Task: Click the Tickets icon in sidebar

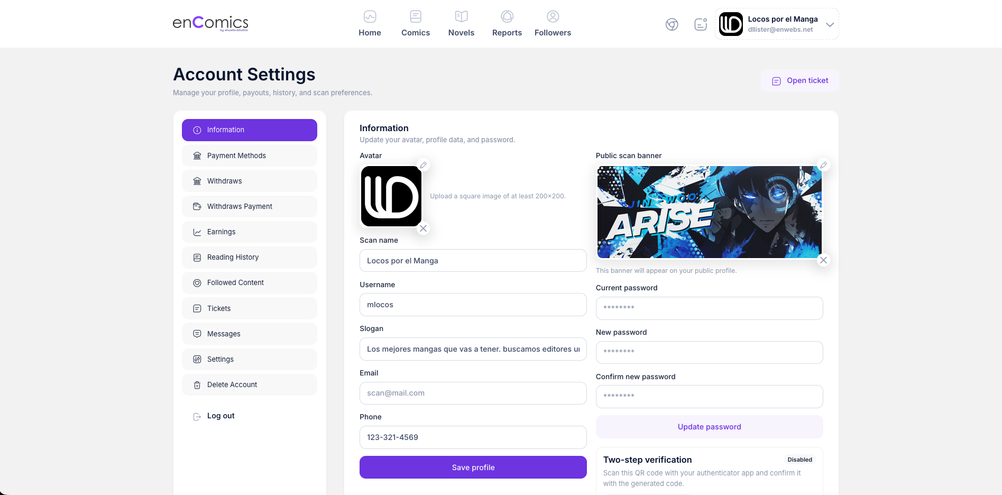Action: coord(197,308)
